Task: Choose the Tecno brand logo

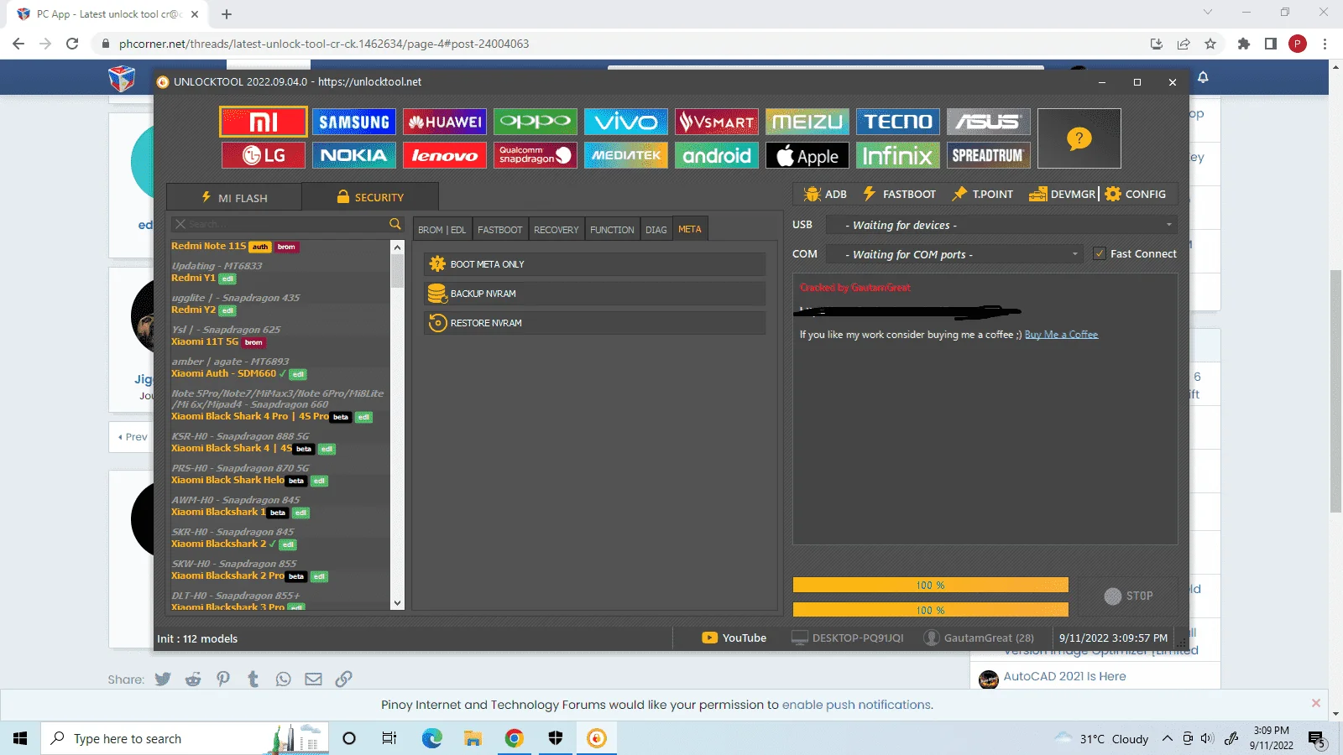Action: point(898,122)
